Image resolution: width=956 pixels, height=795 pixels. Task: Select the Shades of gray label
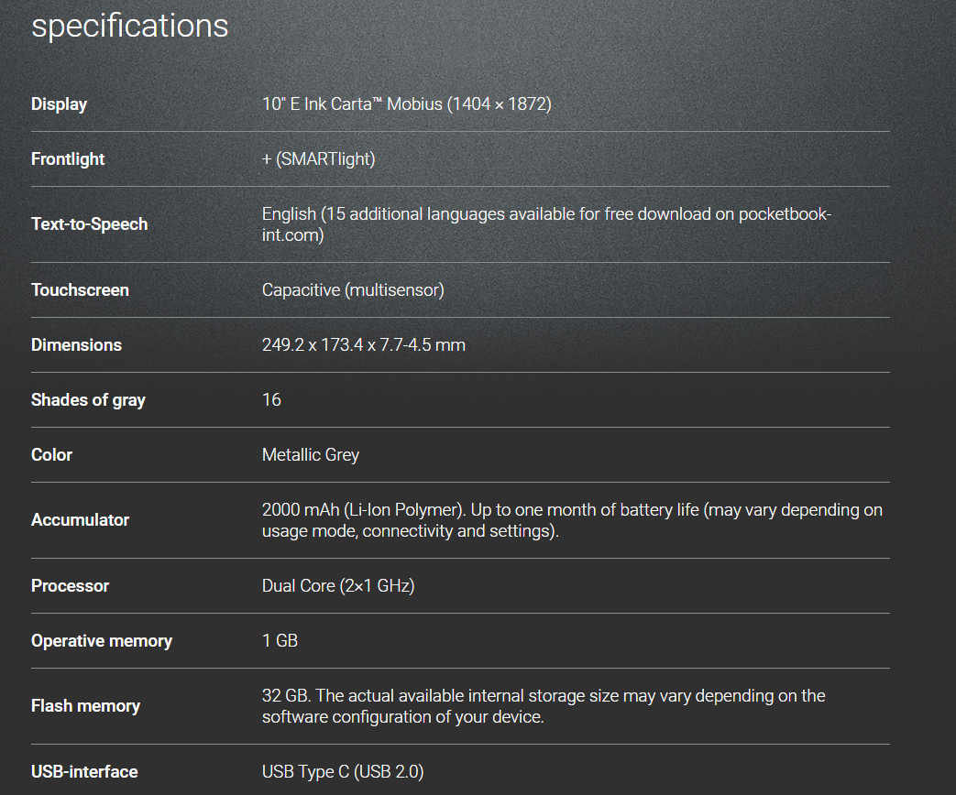(x=88, y=400)
